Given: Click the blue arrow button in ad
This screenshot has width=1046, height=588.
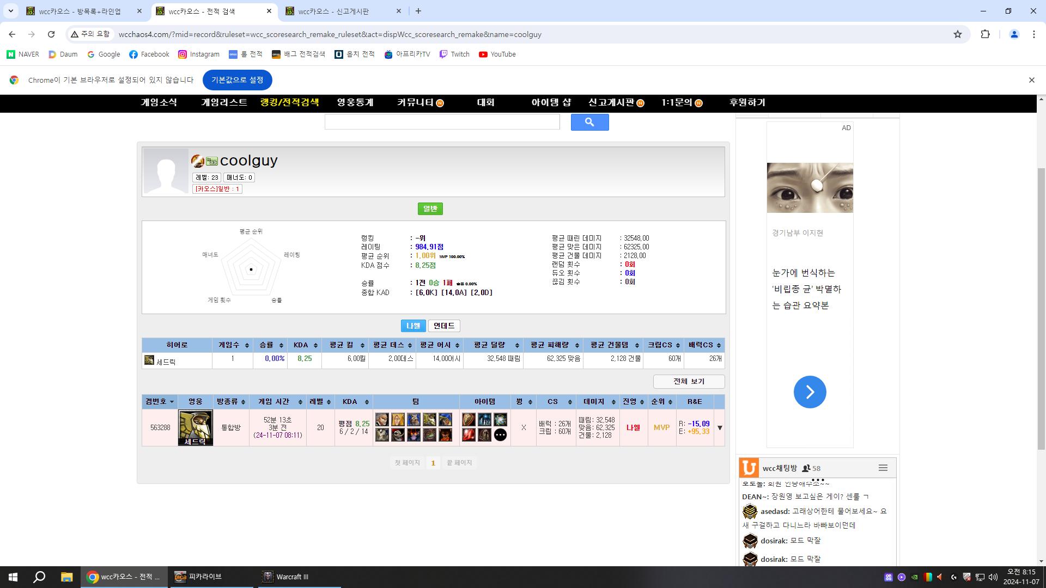Looking at the screenshot, I should [810, 392].
